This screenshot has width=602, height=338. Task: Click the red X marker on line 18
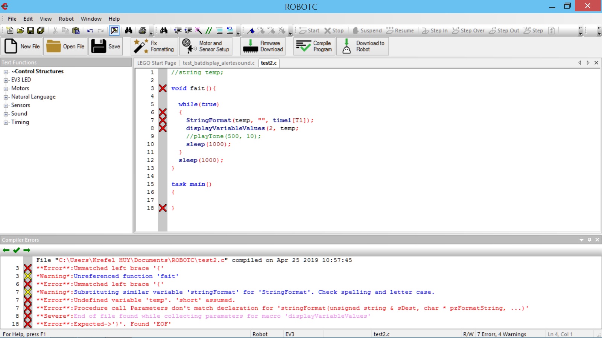coord(163,208)
